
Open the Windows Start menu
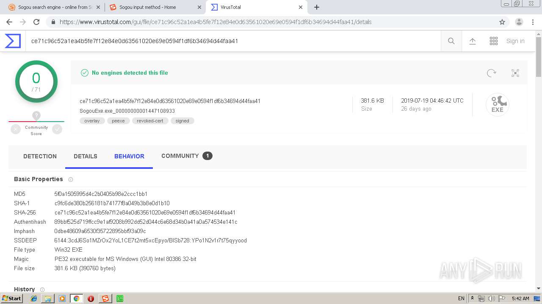click(11, 299)
